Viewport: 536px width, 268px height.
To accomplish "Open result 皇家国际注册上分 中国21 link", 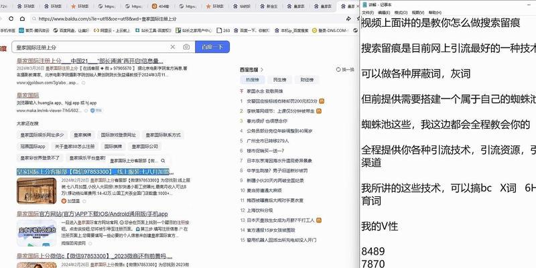I will 90,61.
